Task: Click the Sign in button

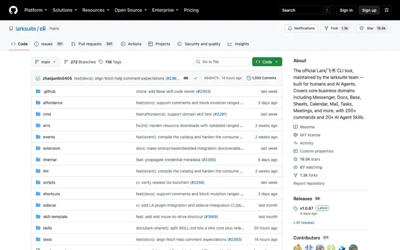Action: (x=346, y=10)
